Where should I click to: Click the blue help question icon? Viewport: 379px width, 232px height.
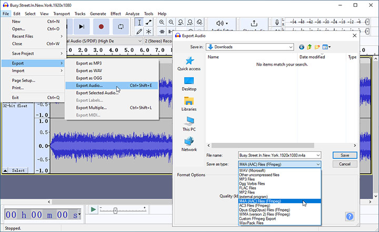coord(349,216)
